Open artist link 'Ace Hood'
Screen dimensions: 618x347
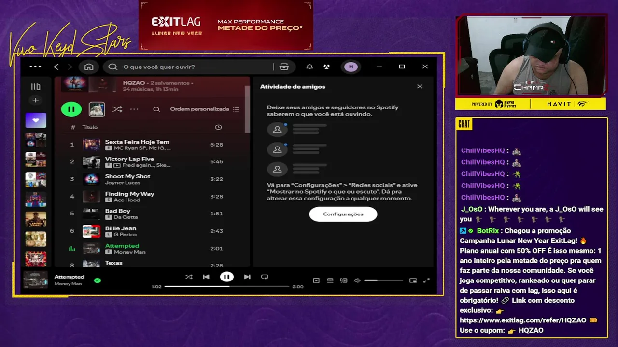(127, 200)
